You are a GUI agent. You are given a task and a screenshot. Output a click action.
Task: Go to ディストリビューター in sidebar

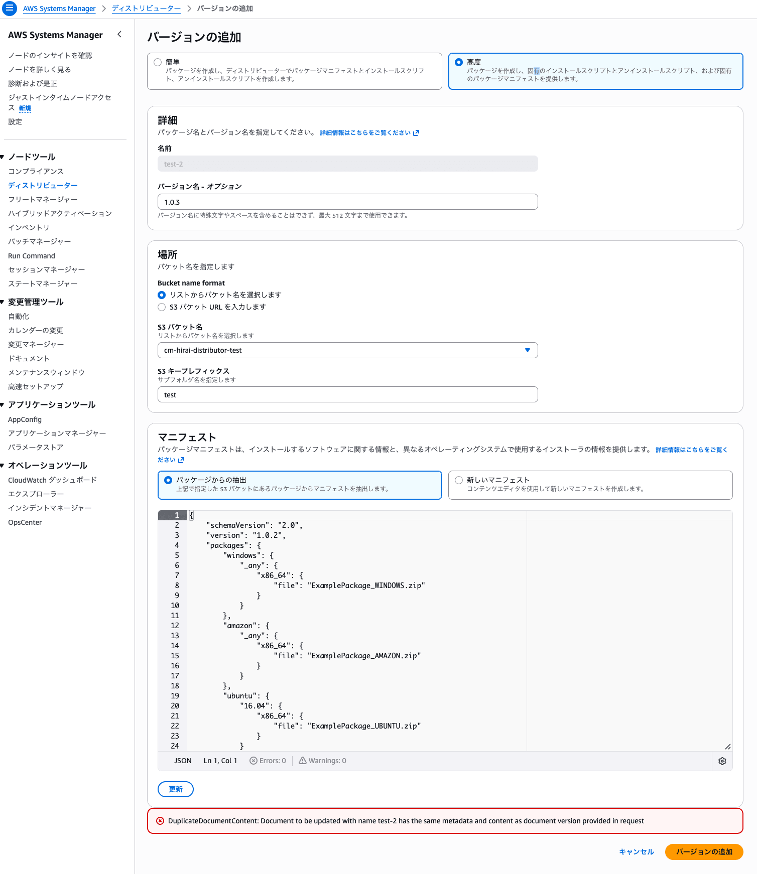43,185
